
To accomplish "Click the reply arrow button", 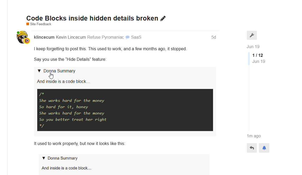I will click(x=252, y=148).
